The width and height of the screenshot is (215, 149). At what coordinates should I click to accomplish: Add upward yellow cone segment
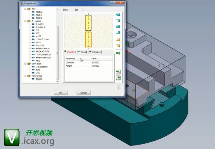pos(118,40)
